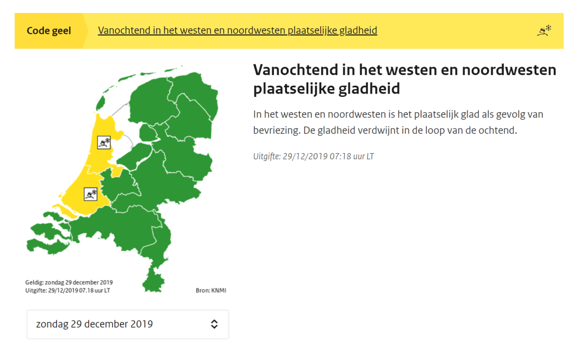Click the 'Code geel' label

(x=48, y=30)
